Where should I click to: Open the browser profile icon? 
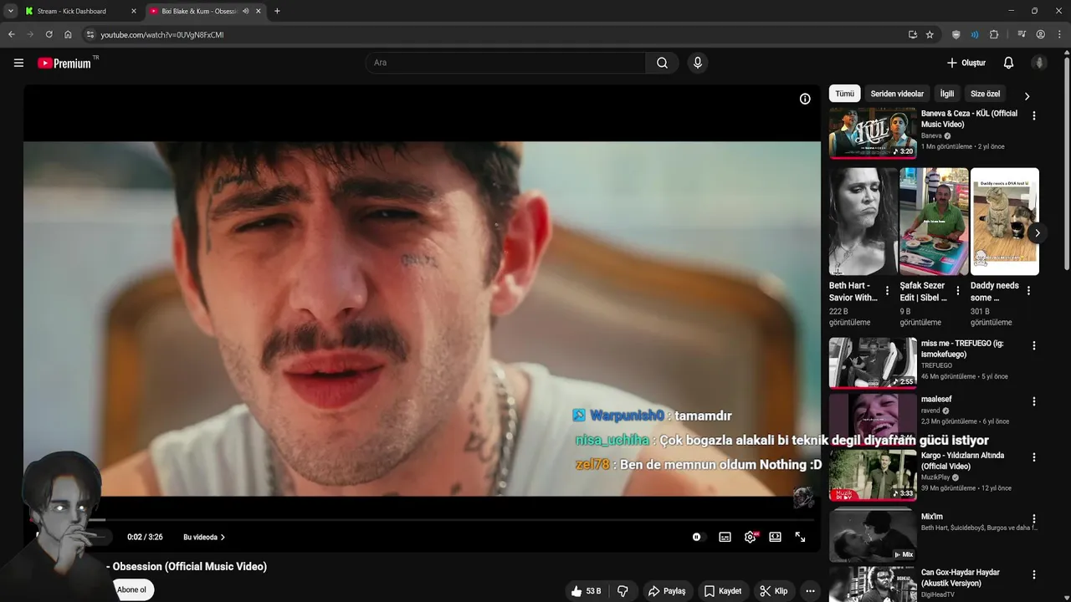pos(1040,34)
